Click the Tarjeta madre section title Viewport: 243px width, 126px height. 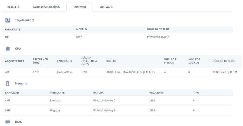click(25, 20)
